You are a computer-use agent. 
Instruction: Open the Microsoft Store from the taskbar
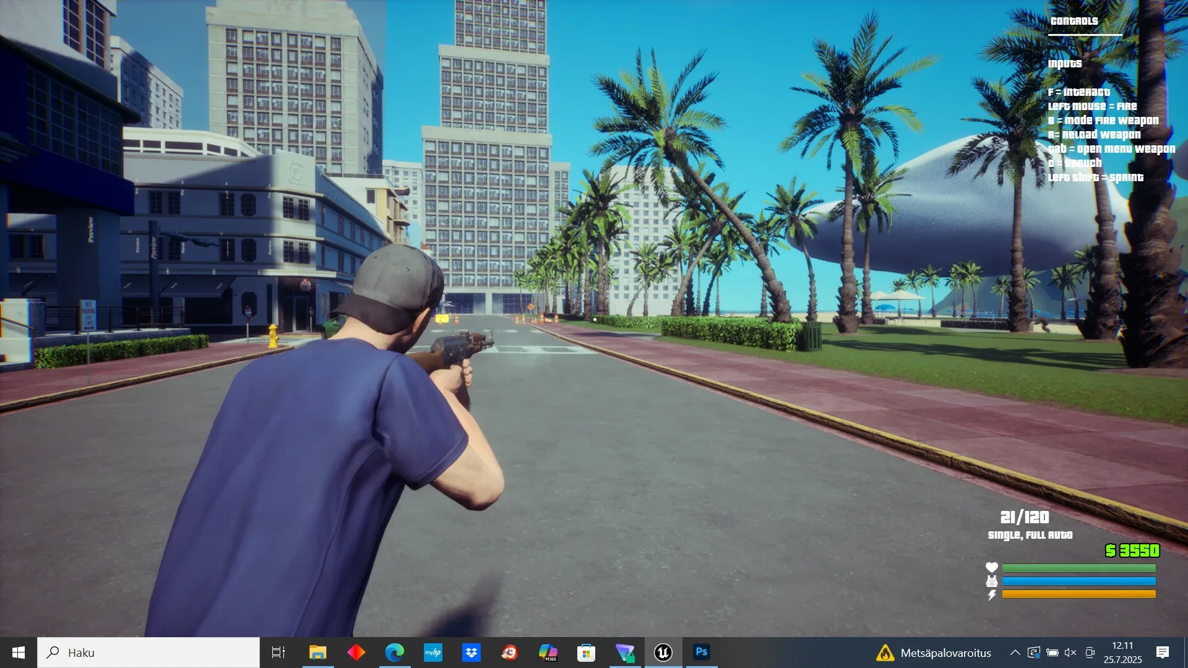[x=587, y=653]
